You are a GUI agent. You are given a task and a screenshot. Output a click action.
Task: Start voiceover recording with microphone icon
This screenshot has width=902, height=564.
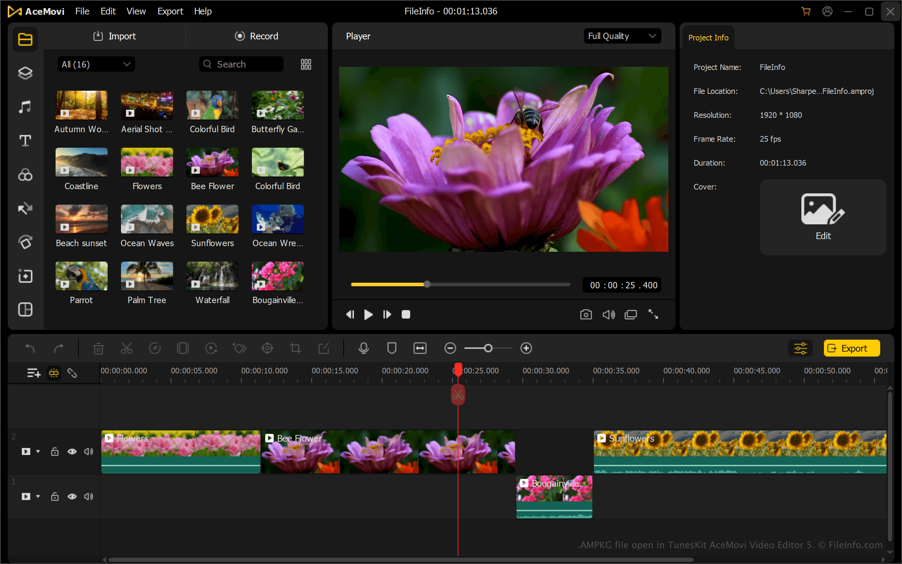point(363,348)
